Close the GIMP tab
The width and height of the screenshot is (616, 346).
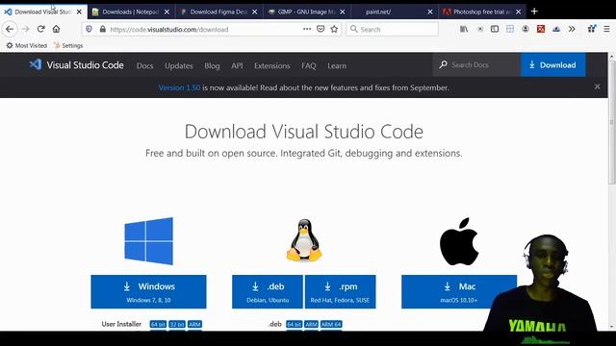(x=343, y=12)
